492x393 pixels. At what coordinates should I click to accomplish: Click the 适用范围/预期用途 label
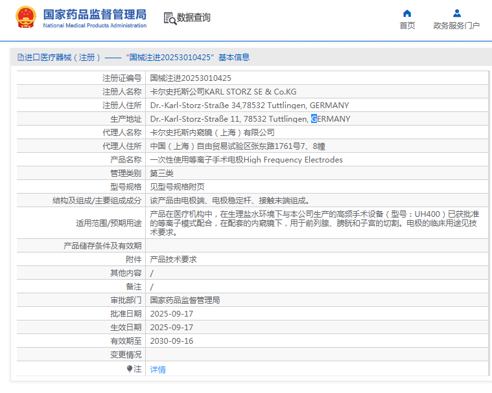109,223
